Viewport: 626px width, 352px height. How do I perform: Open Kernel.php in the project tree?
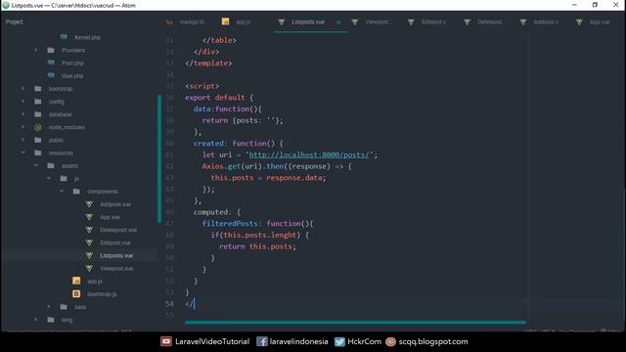(x=87, y=37)
